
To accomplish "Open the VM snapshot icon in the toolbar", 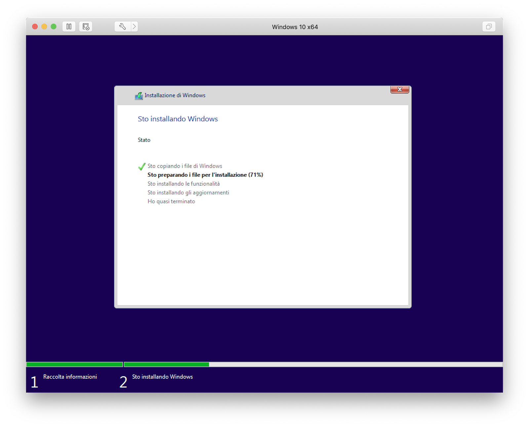I will coord(86,26).
